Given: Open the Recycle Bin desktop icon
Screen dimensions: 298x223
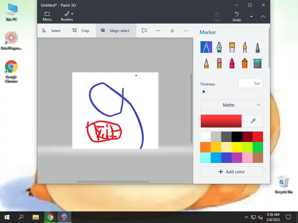Looking at the screenshot, I should pos(283,184).
